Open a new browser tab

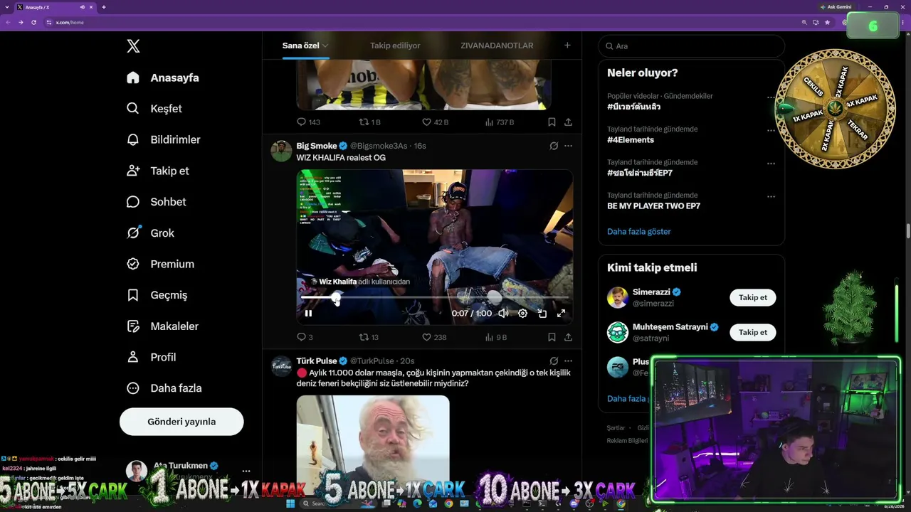click(104, 7)
